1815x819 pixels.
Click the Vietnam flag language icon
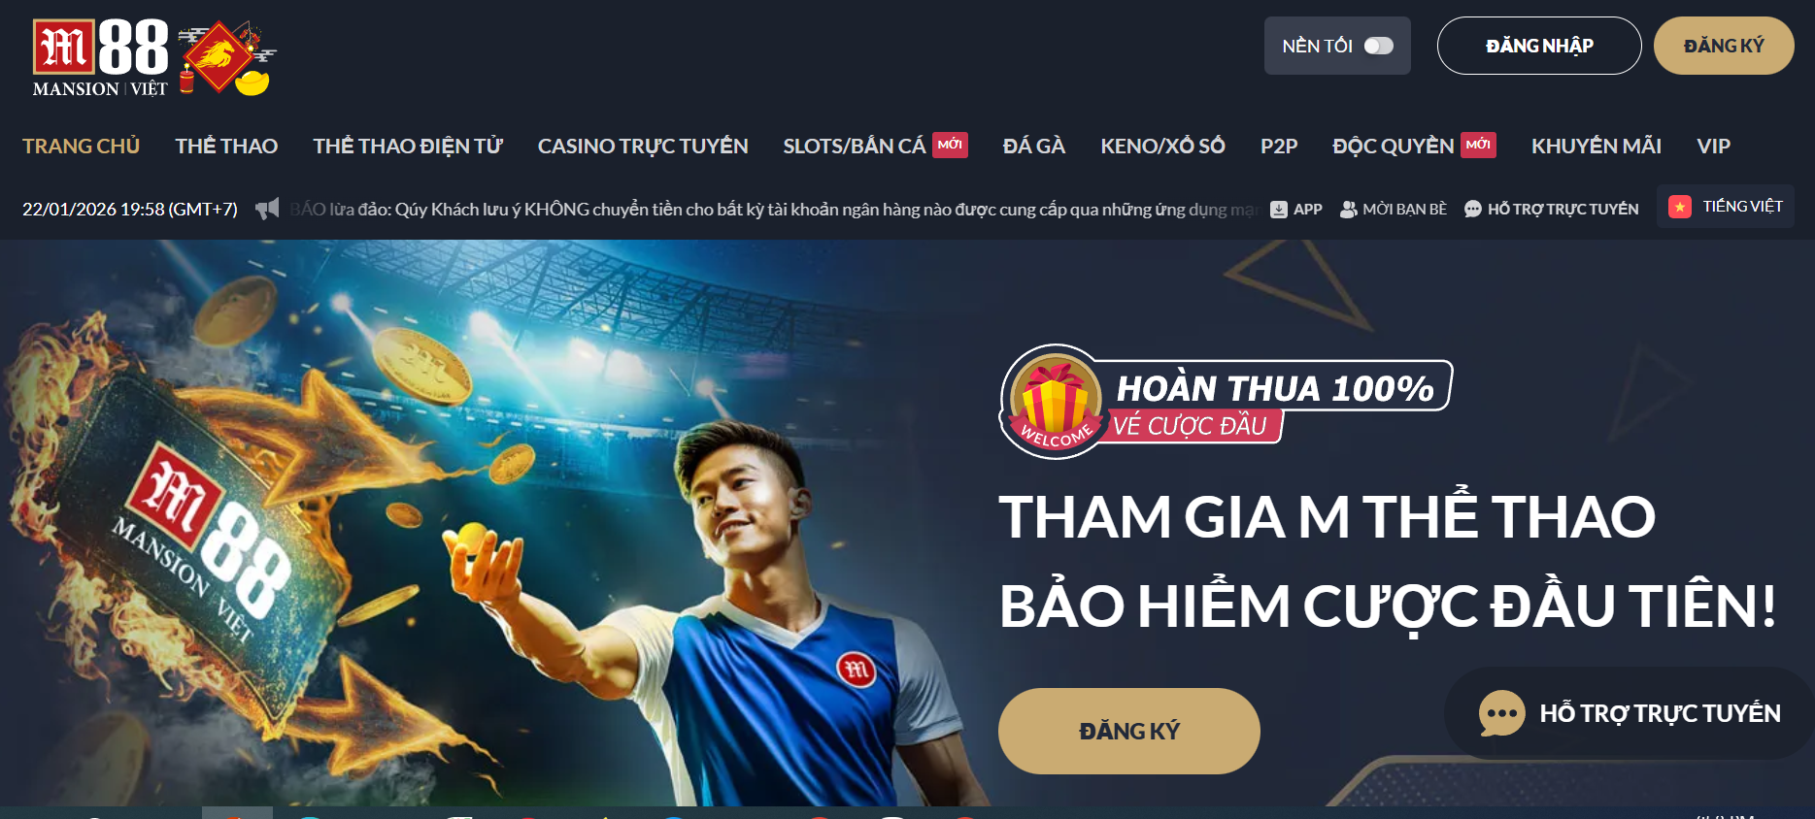tap(1680, 207)
